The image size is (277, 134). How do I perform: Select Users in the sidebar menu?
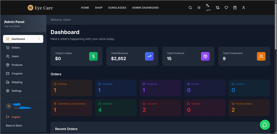click(x=23, y=56)
